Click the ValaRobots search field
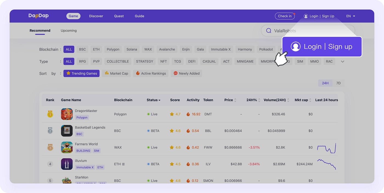The width and height of the screenshot is (384, 193). pos(308,31)
